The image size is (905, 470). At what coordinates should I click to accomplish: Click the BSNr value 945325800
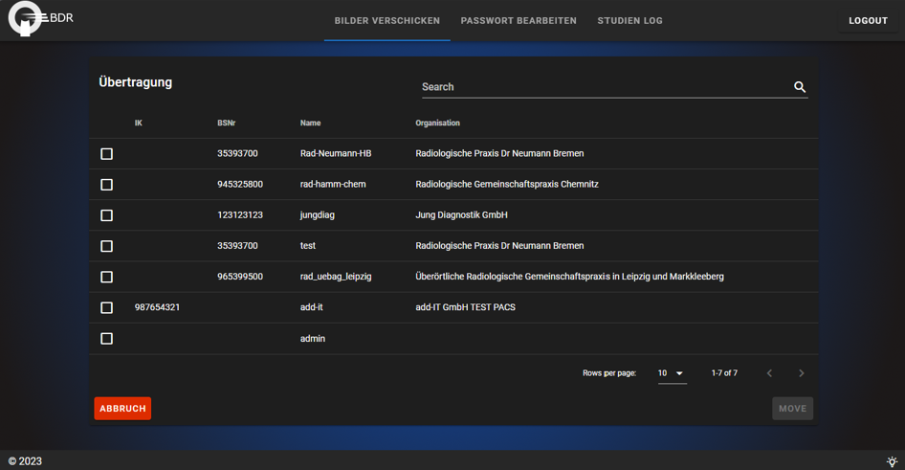click(x=240, y=184)
